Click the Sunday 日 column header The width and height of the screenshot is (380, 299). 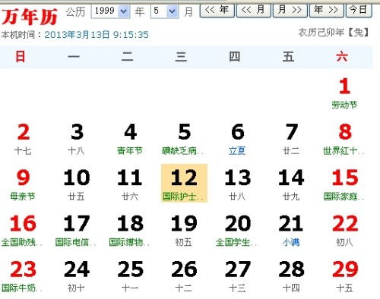click(21, 57)
